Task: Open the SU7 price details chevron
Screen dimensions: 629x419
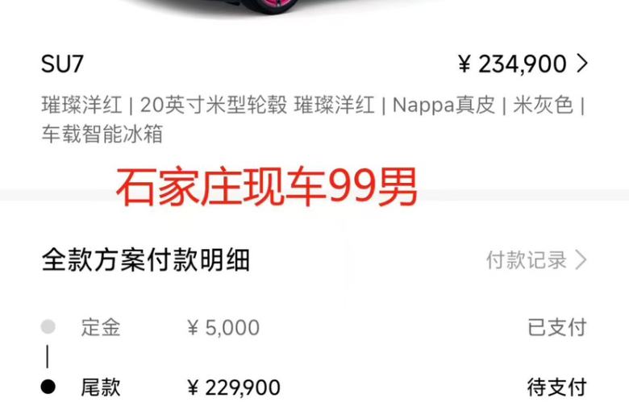Action: click(x=582, y=64)
